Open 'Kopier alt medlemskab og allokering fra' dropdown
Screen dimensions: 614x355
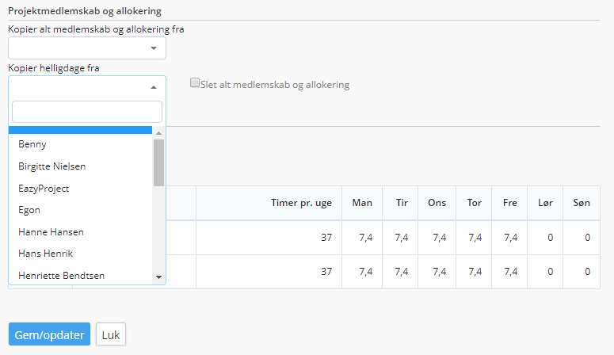(87, 48)
